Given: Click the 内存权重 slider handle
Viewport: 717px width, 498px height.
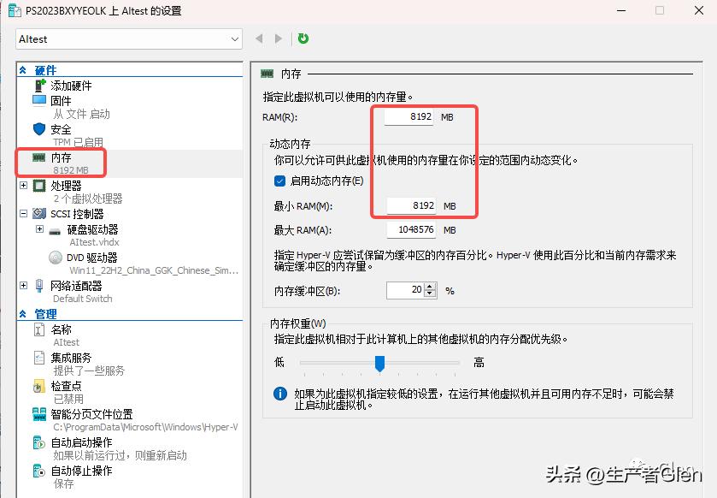Looking at the screenshot, I should pyautogui.click(x=379, y=365).
